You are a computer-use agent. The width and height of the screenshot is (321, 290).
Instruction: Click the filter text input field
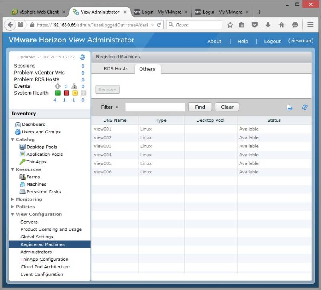point(155,107)
